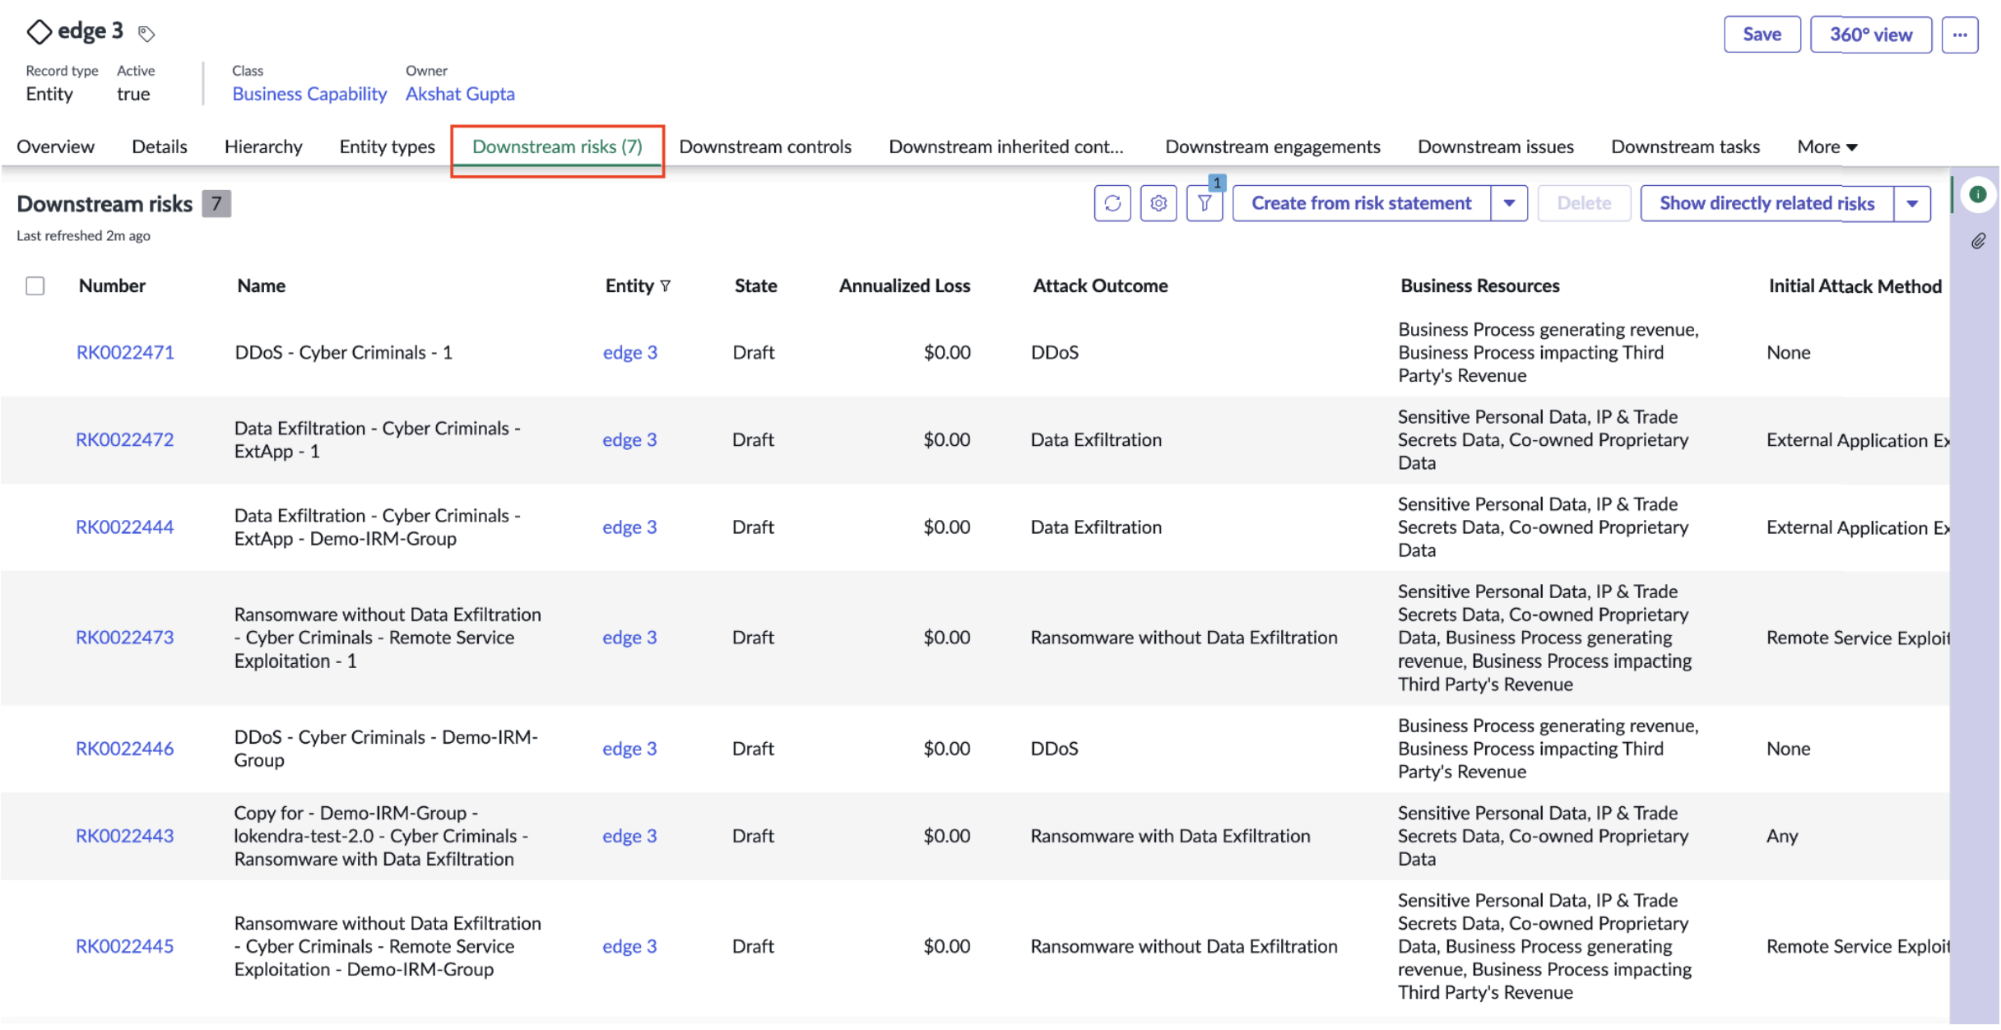Open risk RK0022473
This screenshot has height=1030, width=2001.
coord(125,638)
